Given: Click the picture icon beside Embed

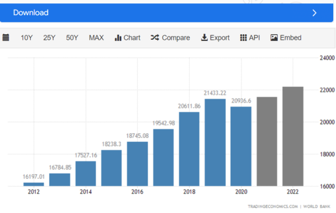Looking at the screenshot, I should click(x=274, y=38).
